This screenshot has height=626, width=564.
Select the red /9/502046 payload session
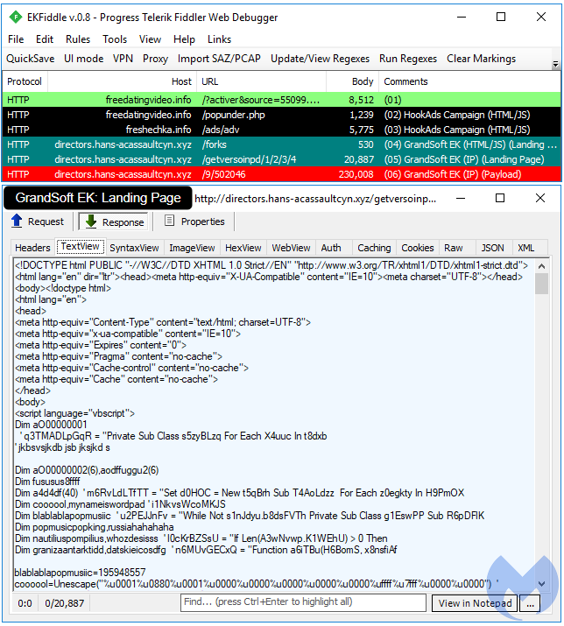282,174
